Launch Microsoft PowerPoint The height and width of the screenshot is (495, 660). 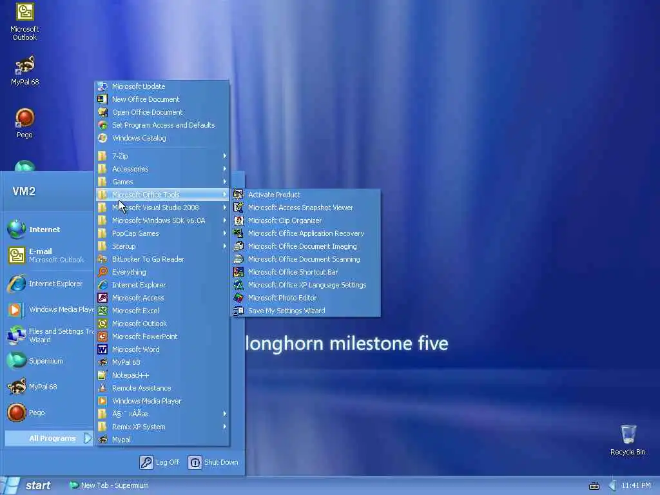[162, 336]
